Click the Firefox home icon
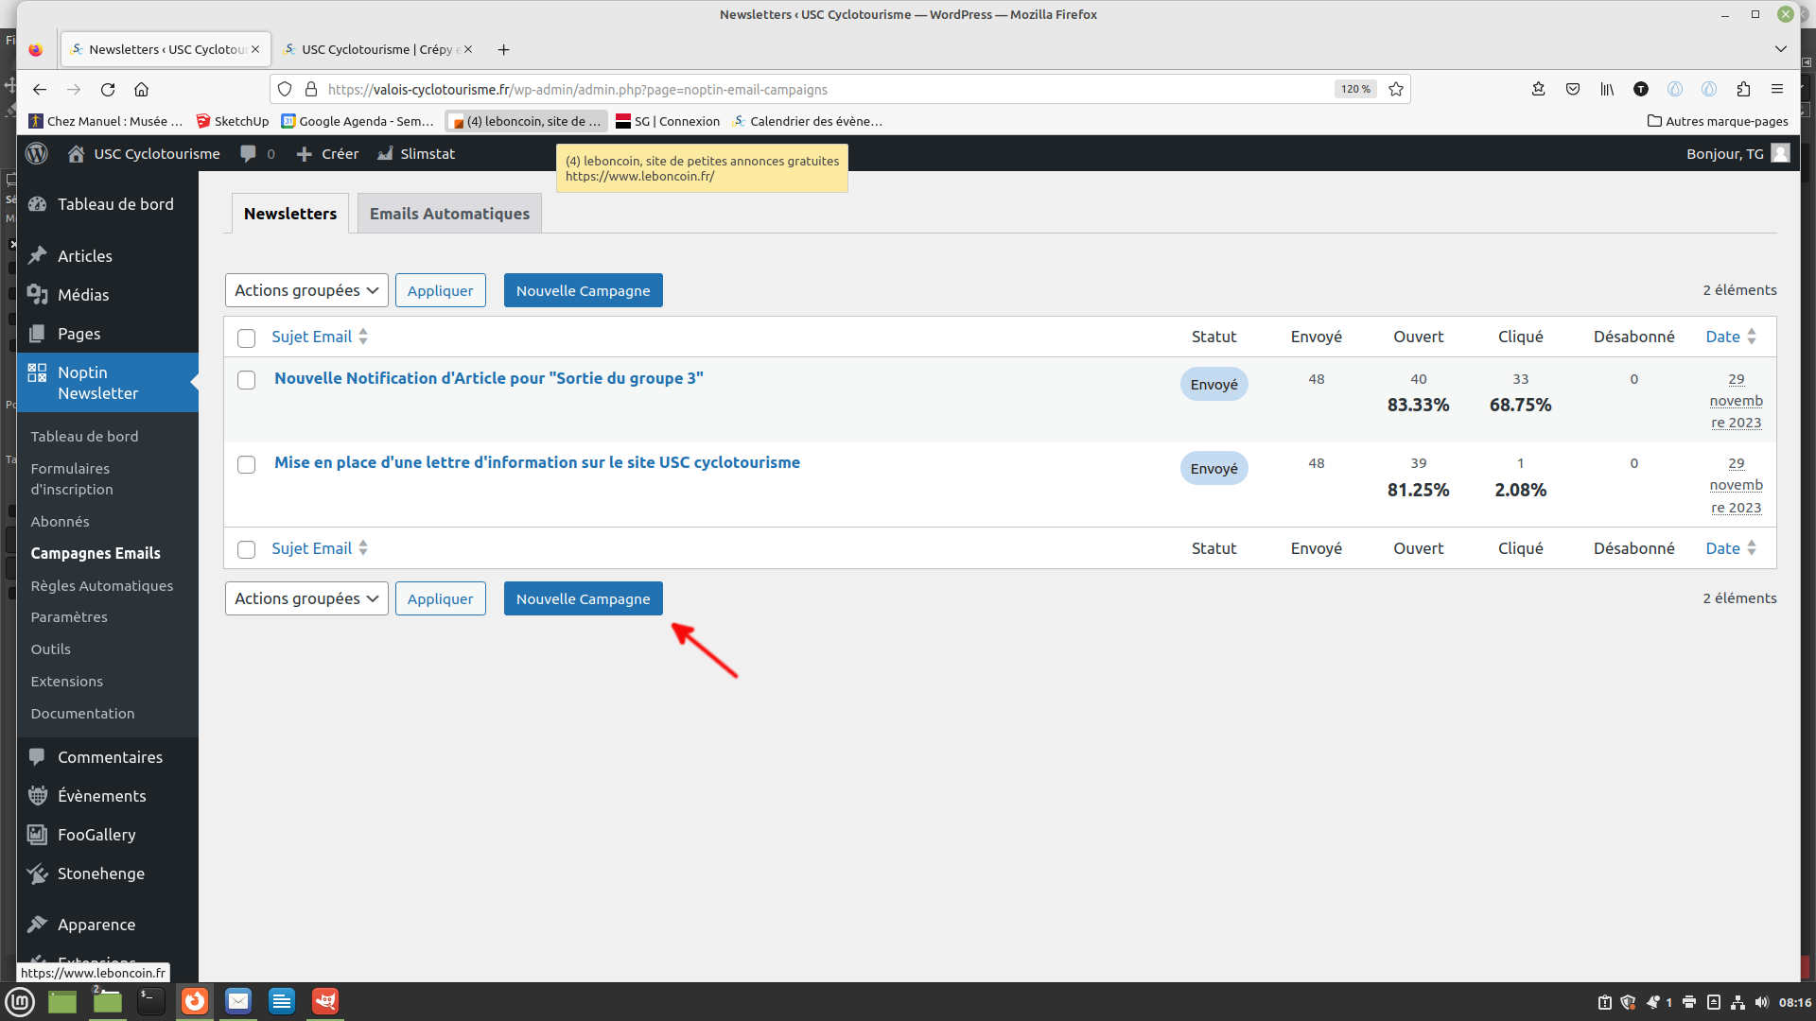 142,89
